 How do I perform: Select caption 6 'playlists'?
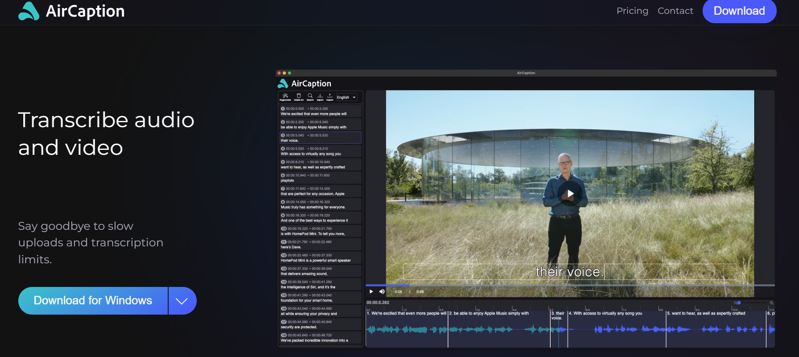[320, 178]
